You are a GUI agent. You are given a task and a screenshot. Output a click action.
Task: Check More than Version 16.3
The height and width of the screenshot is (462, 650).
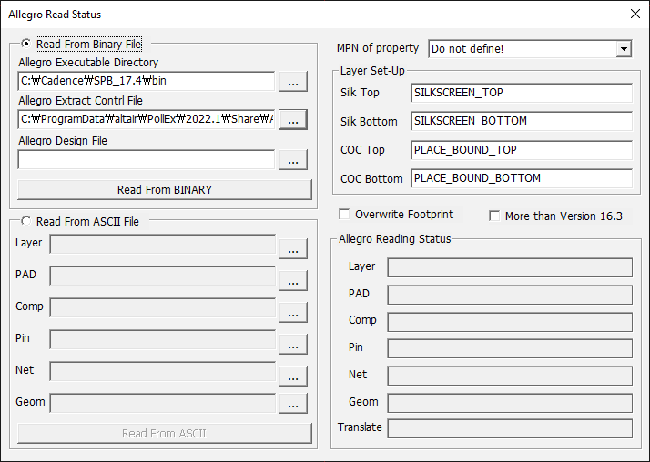pos(494,216)
